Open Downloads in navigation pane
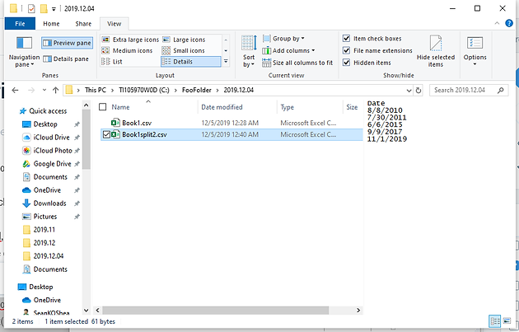Image resolution: width=519 pixels, height=332 pixels. (x=49, y=203)
